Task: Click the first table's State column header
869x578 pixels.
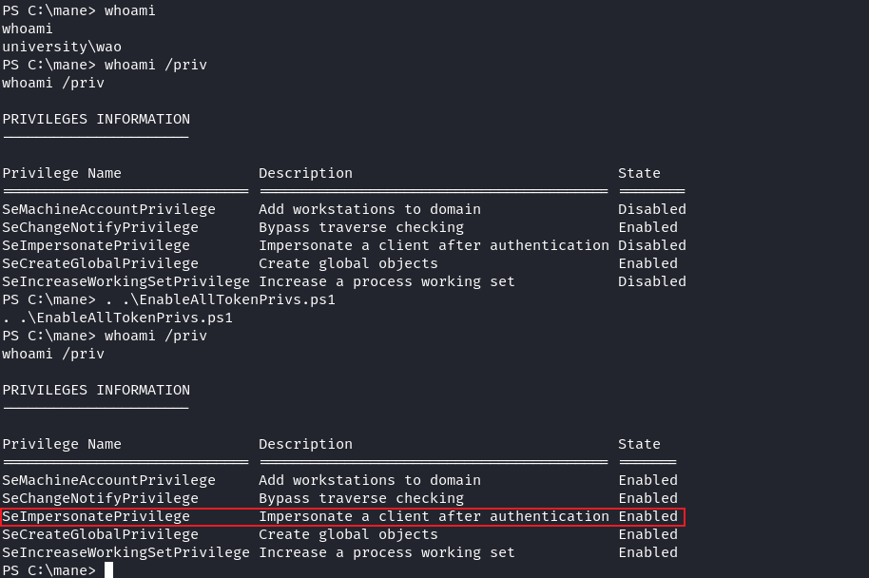Action: coord(639,173)
